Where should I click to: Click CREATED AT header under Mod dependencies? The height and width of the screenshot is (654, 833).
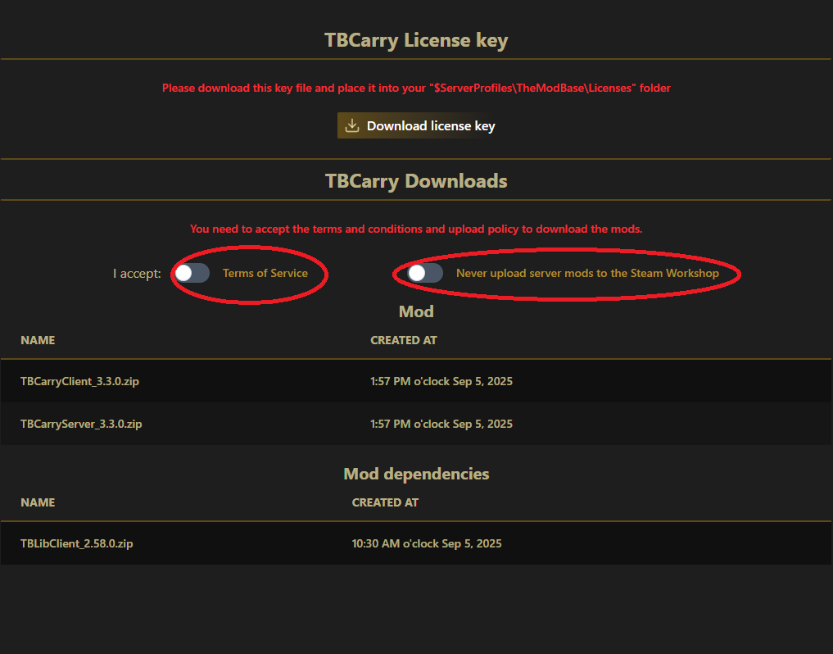(x=385, y=502)
